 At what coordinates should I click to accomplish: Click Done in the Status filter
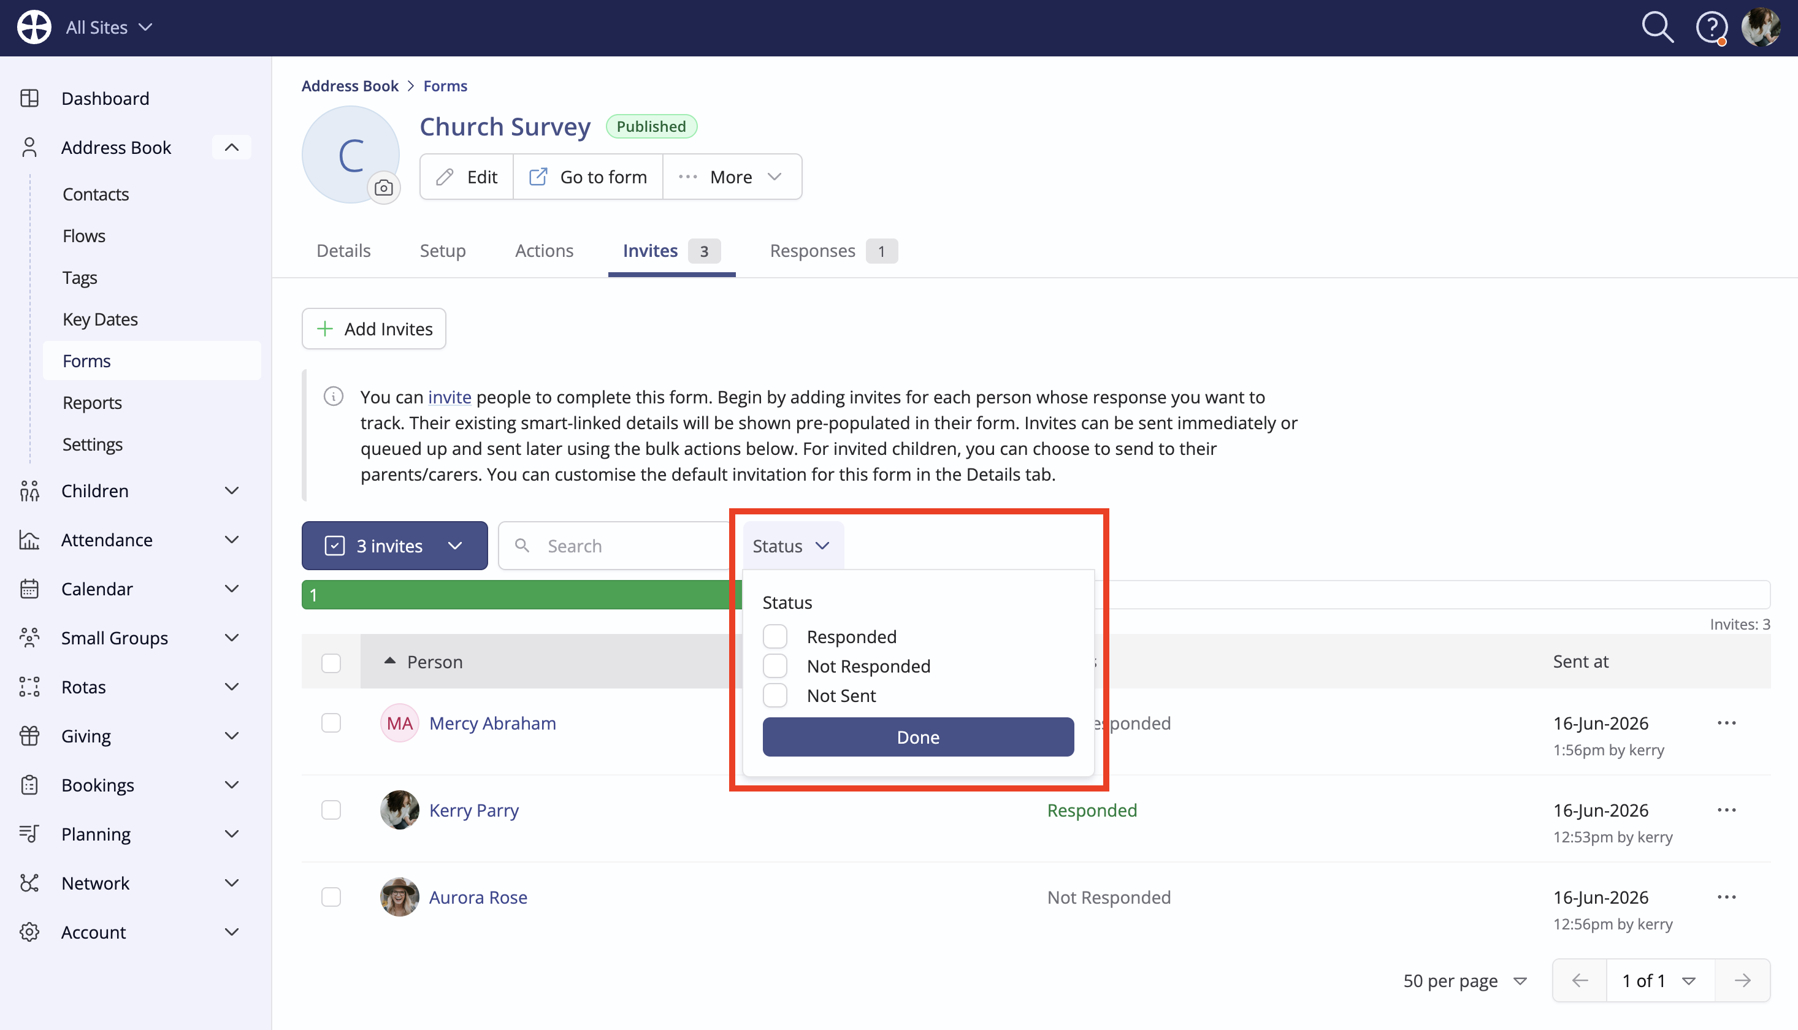click(x=918, y=737)
